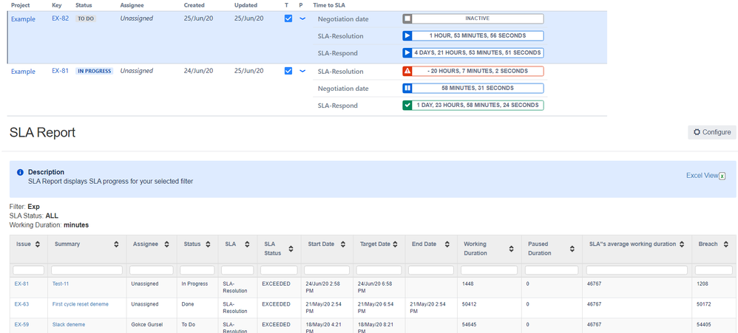Open the Test-11 summary link

pos(61,284)
